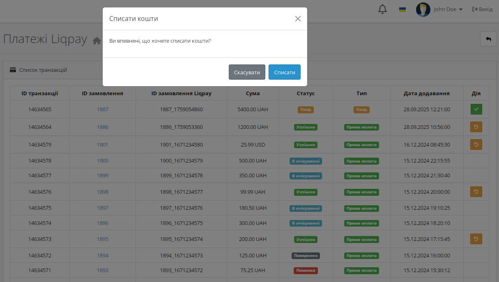
Task: Click В очікуванні badge for 14634578
Action: tap(306, 161)
